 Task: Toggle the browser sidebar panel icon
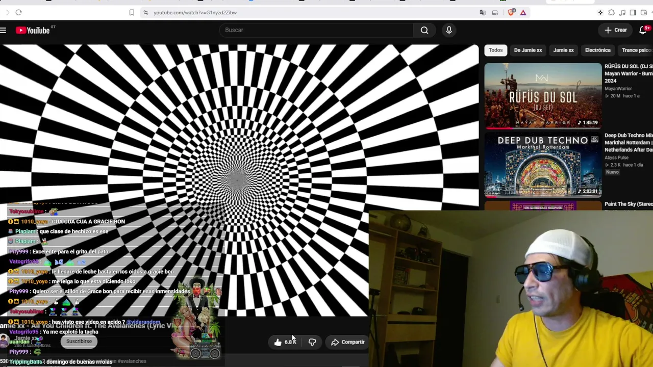[633, 12]
